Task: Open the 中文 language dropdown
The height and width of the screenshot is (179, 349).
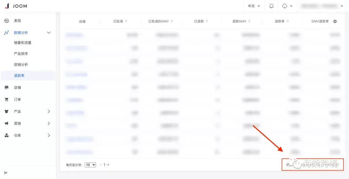Action: (254, 6)
